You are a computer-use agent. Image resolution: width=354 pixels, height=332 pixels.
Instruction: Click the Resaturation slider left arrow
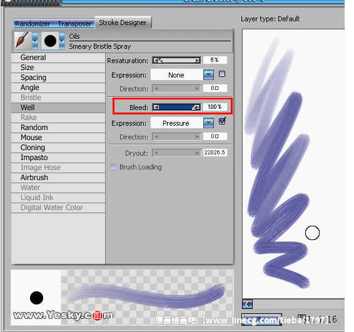[156, 61]
